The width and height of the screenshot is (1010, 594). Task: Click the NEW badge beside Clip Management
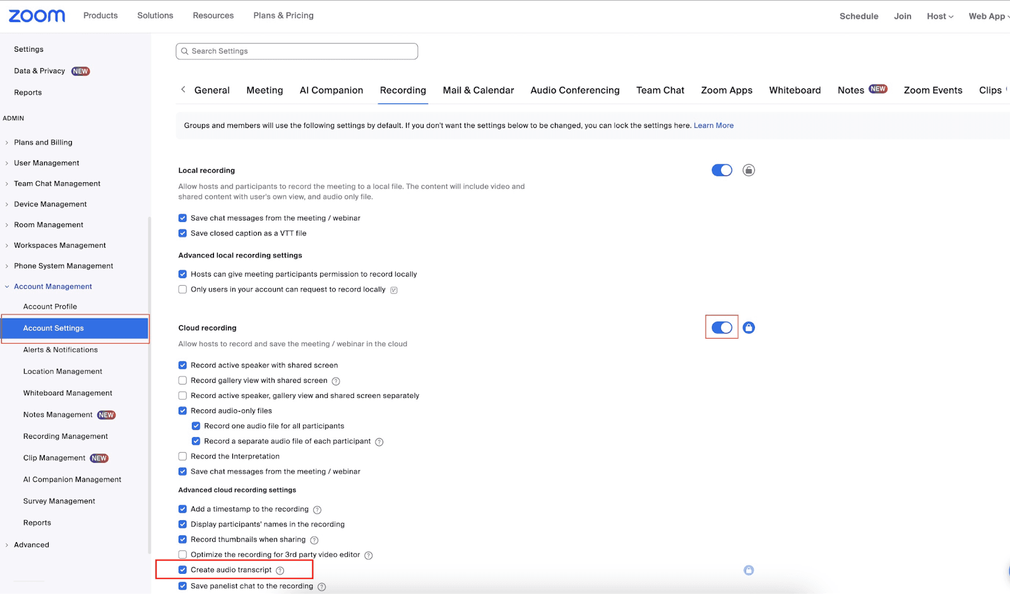[99, 458]
